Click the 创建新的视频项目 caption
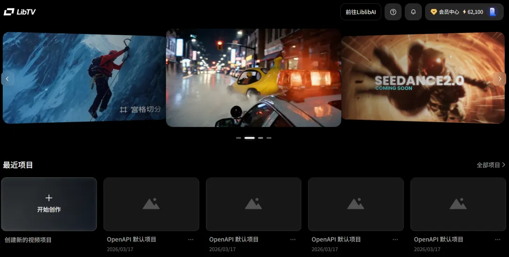 click(28, 240)
